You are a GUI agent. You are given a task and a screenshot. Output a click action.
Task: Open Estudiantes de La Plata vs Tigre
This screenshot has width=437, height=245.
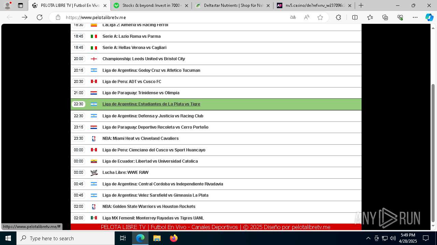[151, 104]
